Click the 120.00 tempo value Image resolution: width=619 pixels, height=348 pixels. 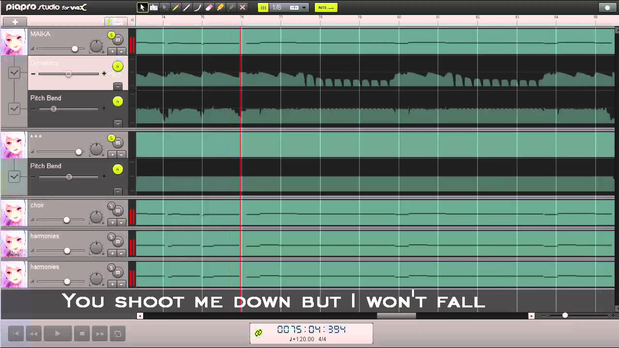[304, 339]
